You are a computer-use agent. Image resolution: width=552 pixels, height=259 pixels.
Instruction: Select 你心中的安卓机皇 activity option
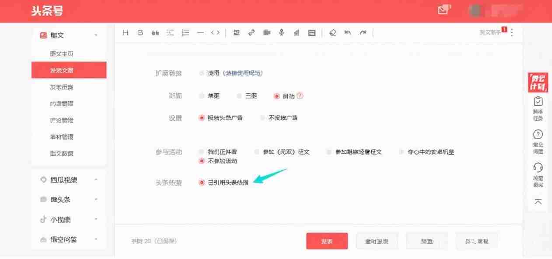click(x=402, y=152)
